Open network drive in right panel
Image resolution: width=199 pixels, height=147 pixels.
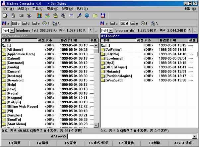[x=154, y=24]
